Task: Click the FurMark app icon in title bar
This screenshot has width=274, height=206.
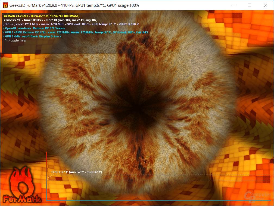Action: (x=5, y=5)
